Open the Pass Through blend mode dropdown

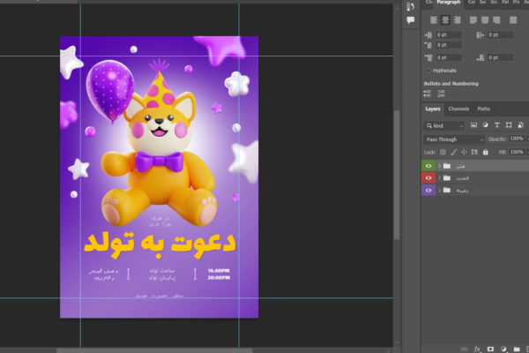coord(454,139)
